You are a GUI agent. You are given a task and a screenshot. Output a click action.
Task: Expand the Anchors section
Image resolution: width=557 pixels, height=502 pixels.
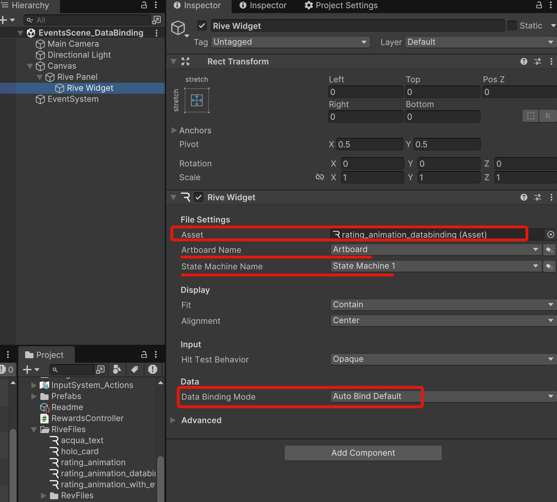pos(174,130)
